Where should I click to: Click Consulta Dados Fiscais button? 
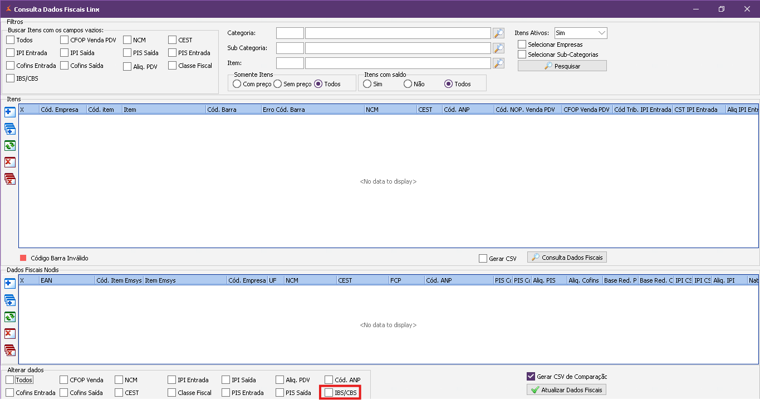567,258
